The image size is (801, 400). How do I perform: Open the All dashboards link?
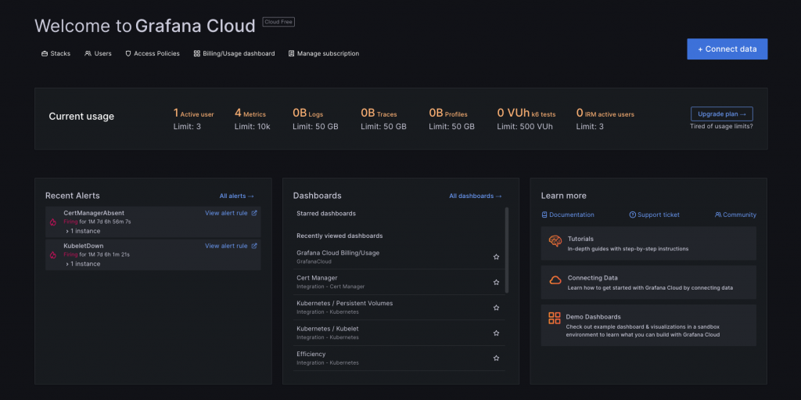pyautogui.click(x=475, y=196)
